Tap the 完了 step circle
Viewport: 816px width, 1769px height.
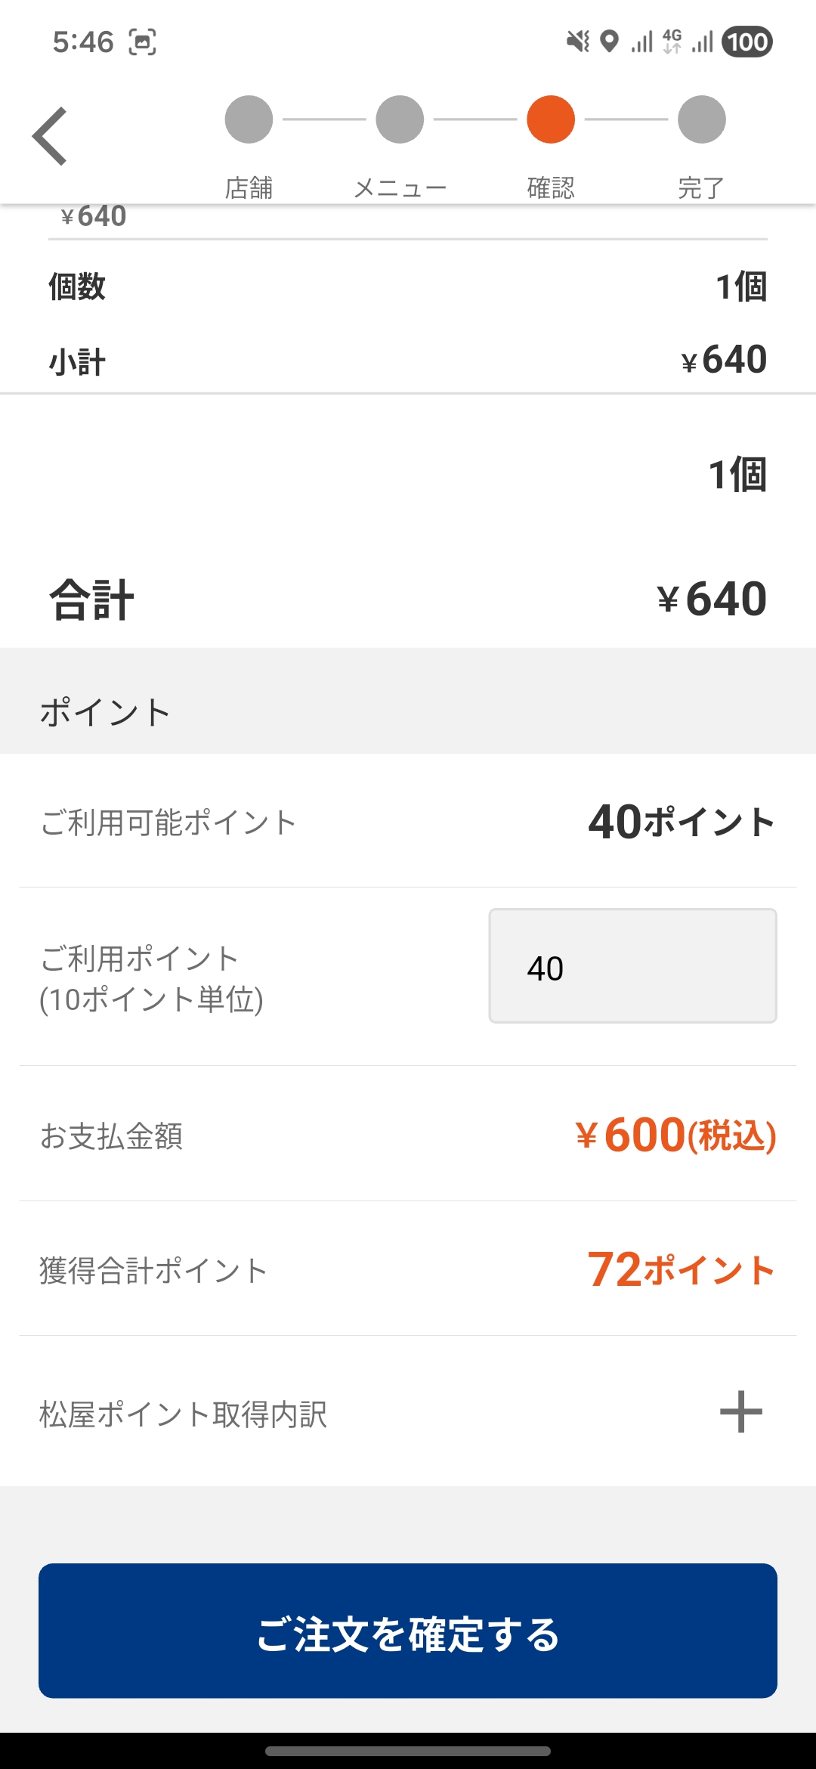click(702, 119)
